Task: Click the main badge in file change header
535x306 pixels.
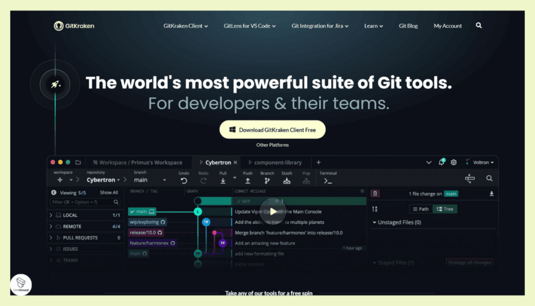Action: (x=451, y=194)
